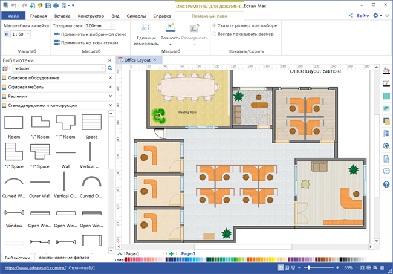This screenshot has height=274, width=393.
Task: Open the Page-1 page selector dropdown
Action: (163, 253)
